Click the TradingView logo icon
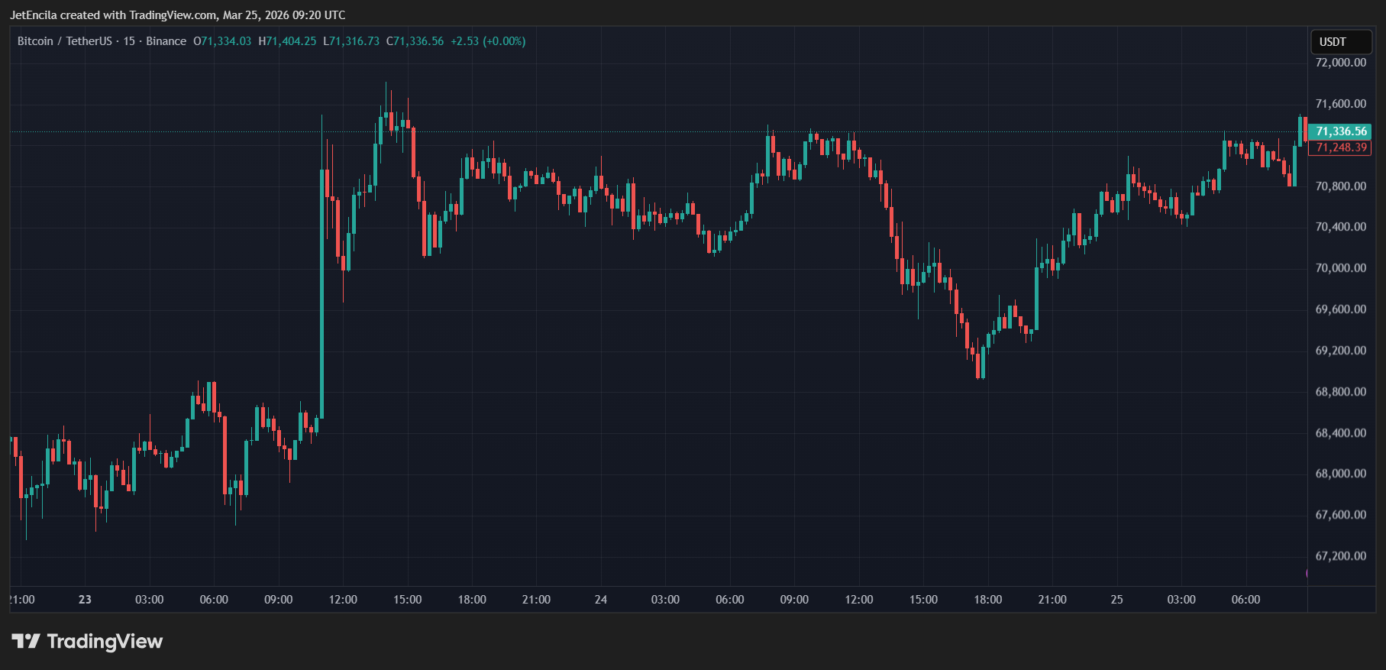The width and height of the screenshot is (1386, 670). point(26,641)
